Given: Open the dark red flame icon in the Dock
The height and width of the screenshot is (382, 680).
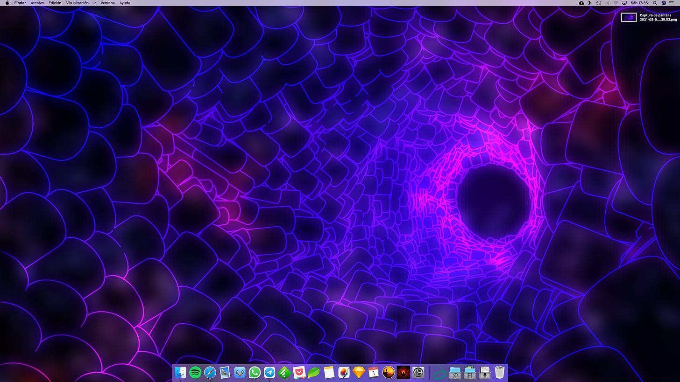Looking at the screenshot, I should click(403, 372).
